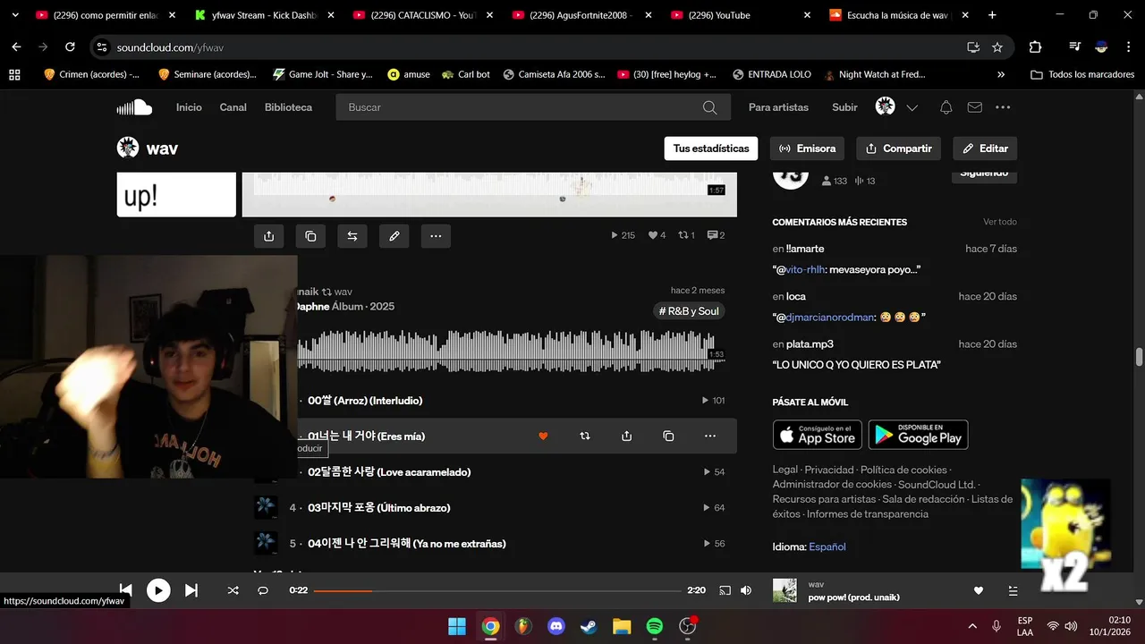The image size is (1145, 644).
Task: Show hidden tray icons chevron
Action: [972, 626]
